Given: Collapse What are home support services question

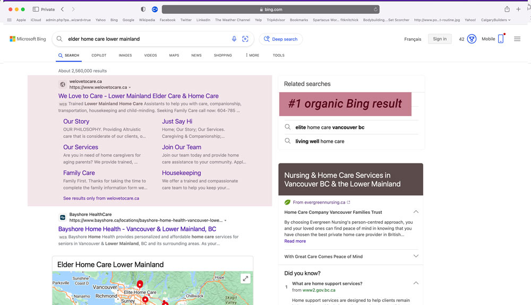Looking at the screenshot, I should [x=416, y=283].
